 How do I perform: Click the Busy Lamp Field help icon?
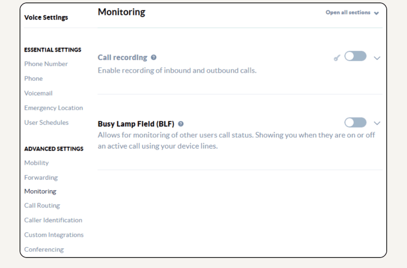pos(181,124)
